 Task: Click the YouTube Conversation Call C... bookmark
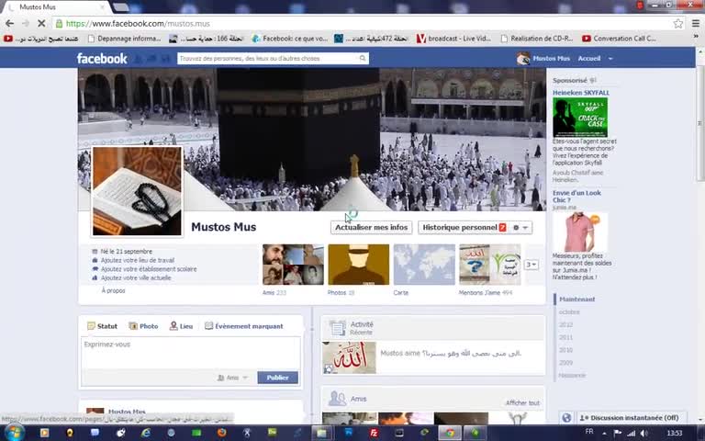(619, 39)
